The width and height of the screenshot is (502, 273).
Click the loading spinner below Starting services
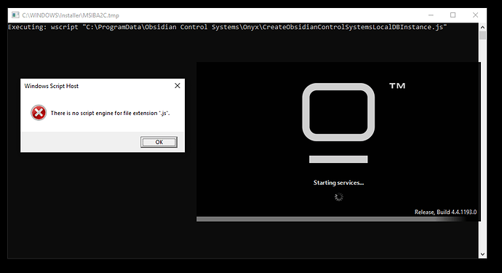[339, 197]
